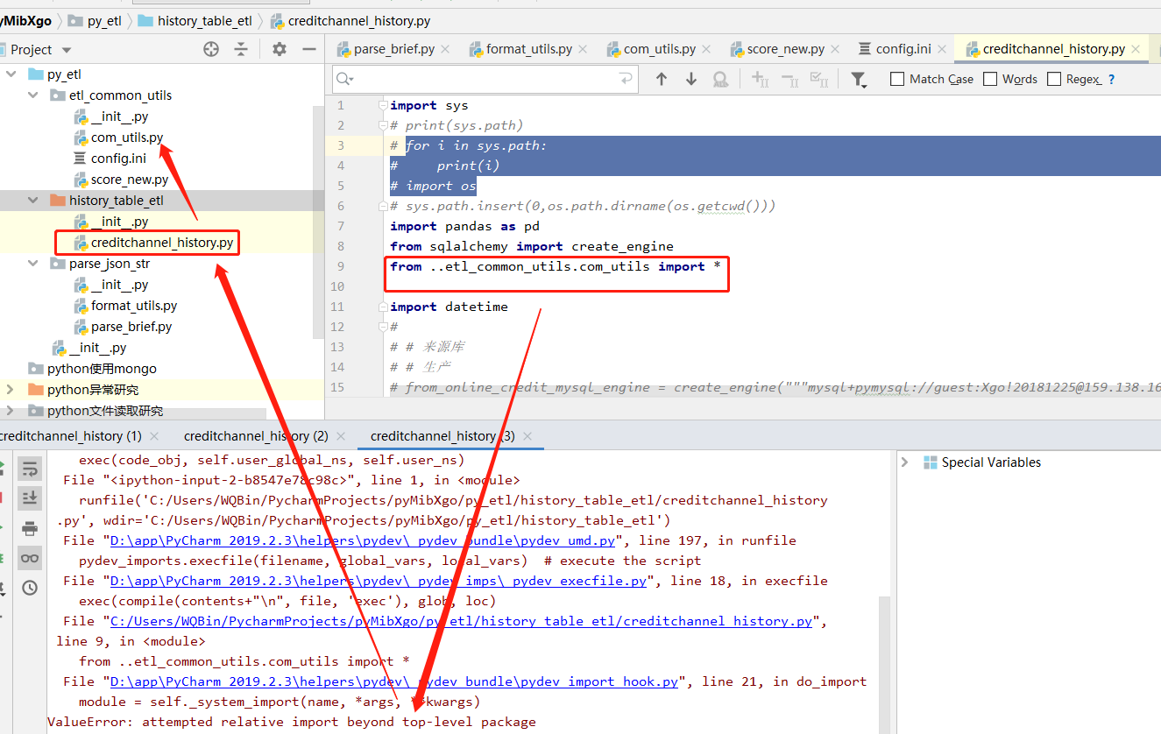The height and width of the screenshot is (734, 1161).
Task: Open the pydev_import_hook.py traceback link
Action: pyautogui.click(x=394, y=681)
